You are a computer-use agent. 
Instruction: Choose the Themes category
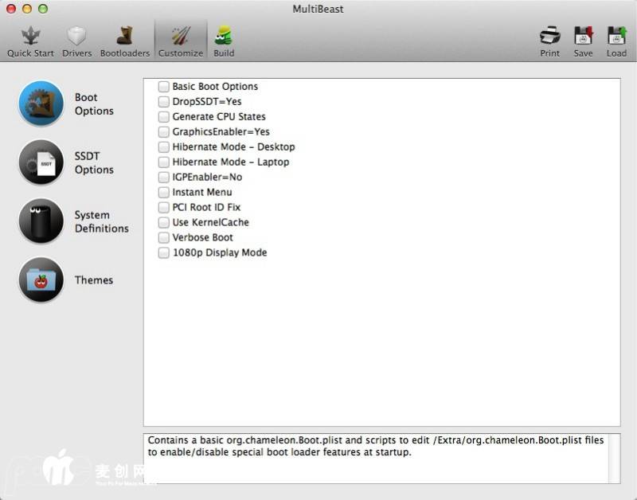pyautogui.click(x=41, y=279)
